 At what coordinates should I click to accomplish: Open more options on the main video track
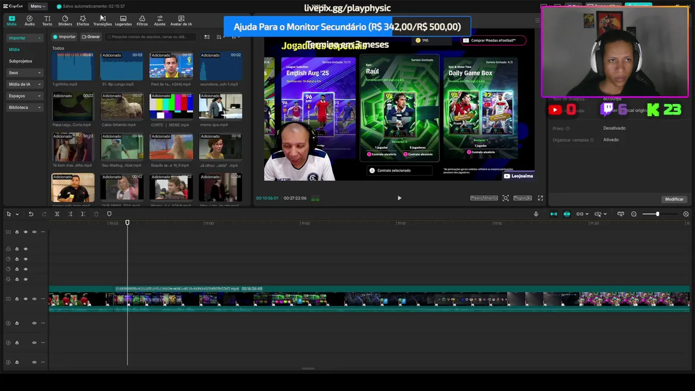click(43, 299)
